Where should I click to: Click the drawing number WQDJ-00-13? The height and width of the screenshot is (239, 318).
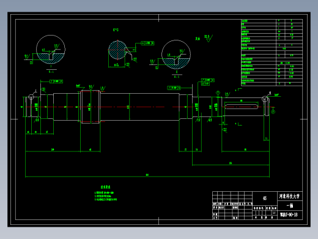(289, 214)
